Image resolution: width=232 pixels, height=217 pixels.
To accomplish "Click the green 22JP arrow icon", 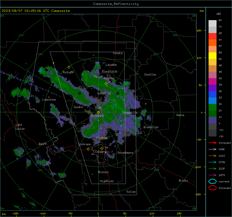I will click(212, 168).
